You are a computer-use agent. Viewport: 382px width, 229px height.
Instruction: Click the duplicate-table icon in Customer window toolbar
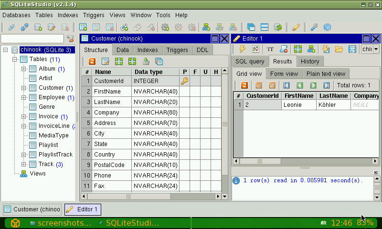[x=159, y=62]
